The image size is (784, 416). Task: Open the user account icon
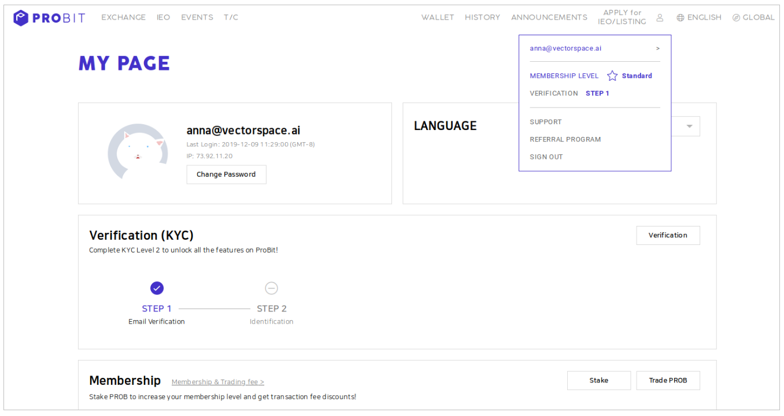click(x=660, y=18)
